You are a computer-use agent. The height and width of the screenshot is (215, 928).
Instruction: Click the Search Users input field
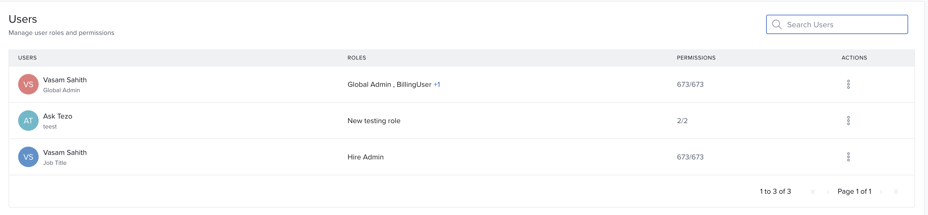click(843, 24)
